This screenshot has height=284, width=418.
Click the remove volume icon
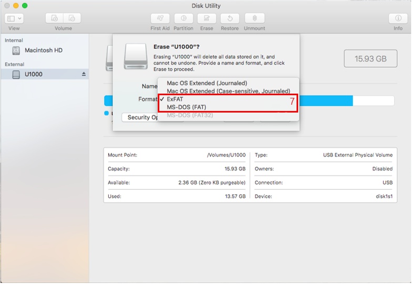point(72,18)
